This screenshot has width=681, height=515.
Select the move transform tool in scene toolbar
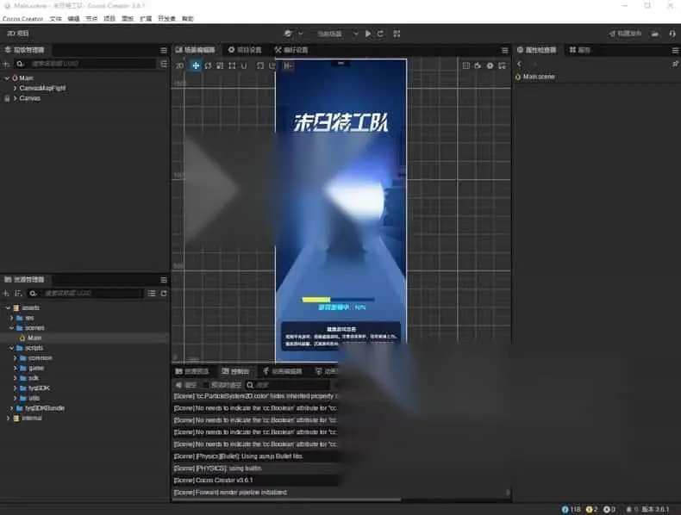point(196,65)
